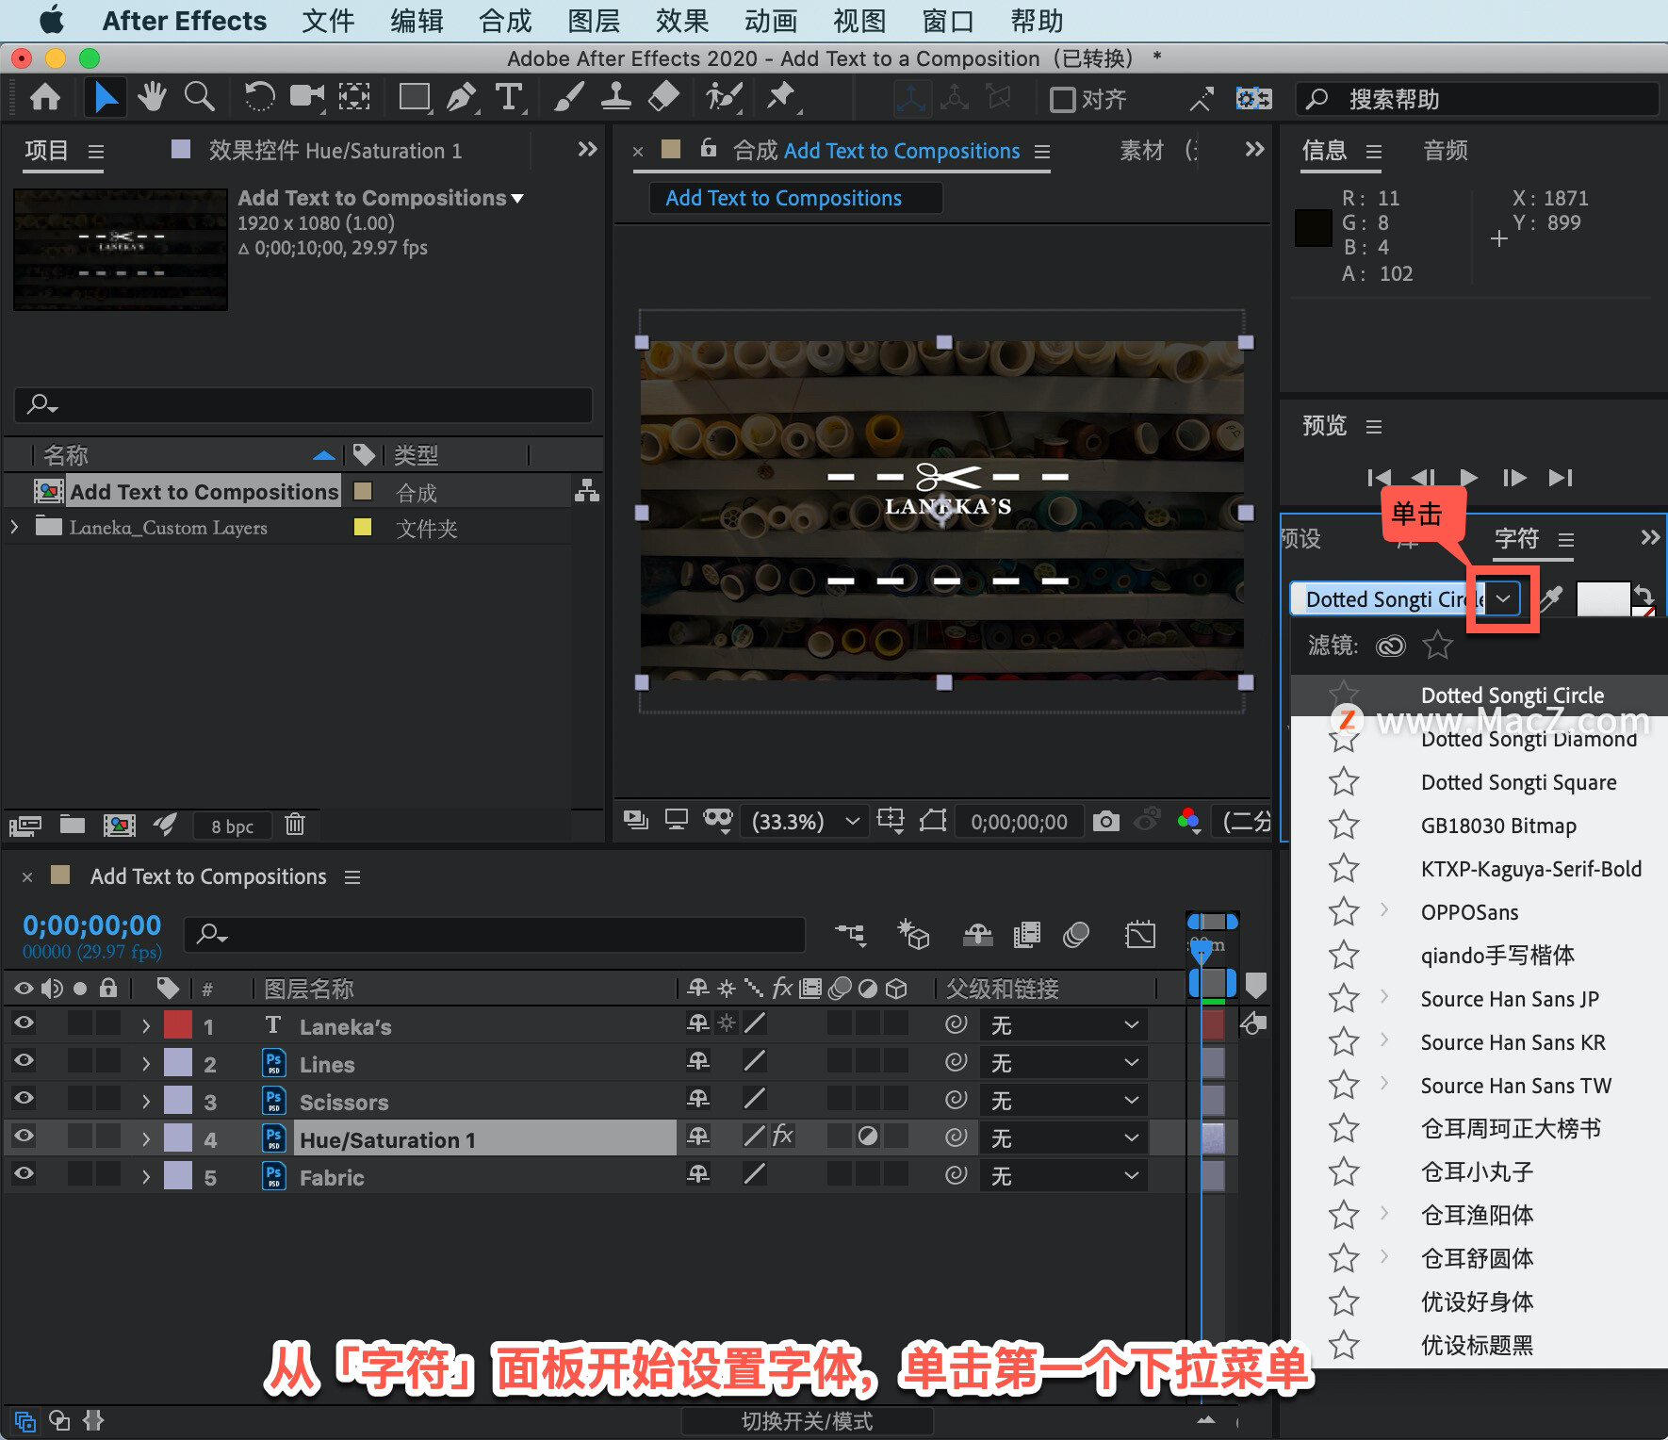
Task: Select the Unified Camera tool
Action: point(306,96)
